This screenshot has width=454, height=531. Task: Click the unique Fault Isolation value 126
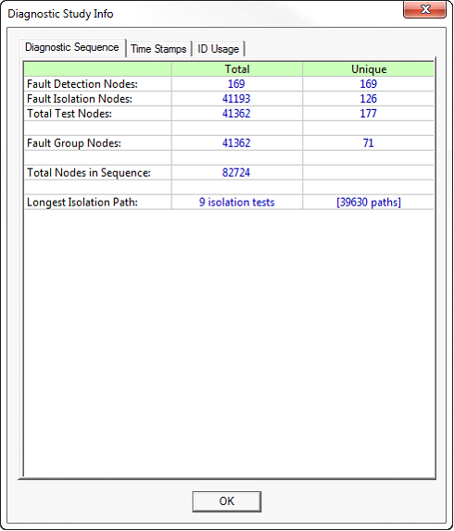point(368,99)
